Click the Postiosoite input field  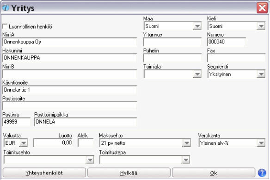tap(69, 106)
